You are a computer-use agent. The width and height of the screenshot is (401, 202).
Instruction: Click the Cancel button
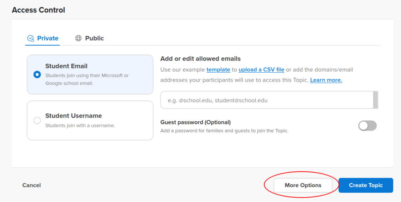(31, 185)
